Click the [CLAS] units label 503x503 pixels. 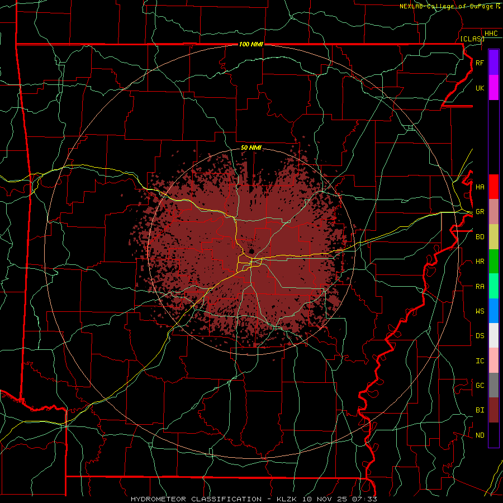(472, 39)
